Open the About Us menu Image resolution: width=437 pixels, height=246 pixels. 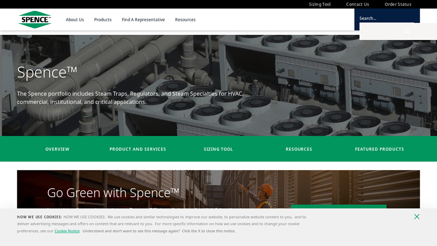(75, 20)
